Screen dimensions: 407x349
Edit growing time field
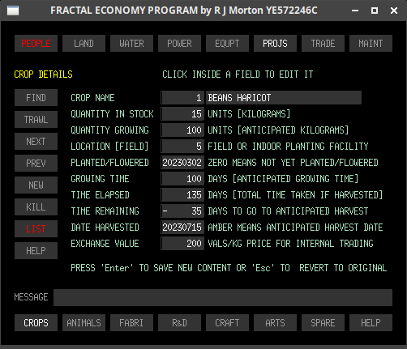[x=182, y=179]
